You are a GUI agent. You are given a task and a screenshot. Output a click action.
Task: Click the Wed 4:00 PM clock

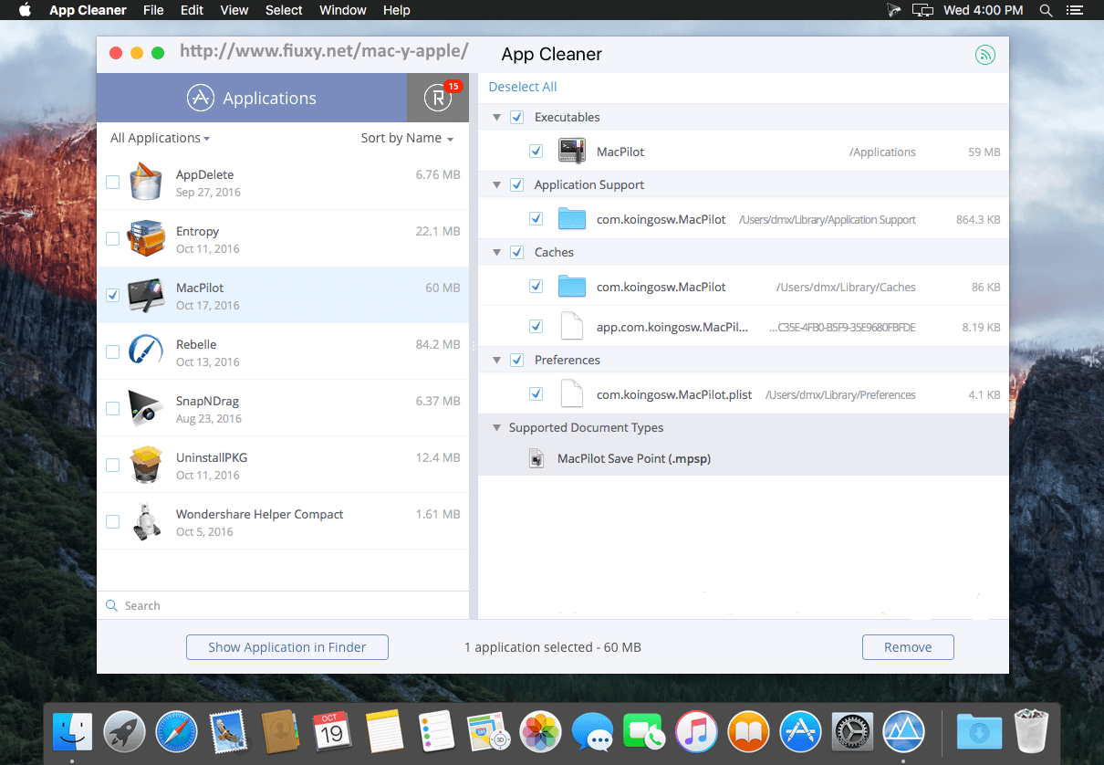click(x=983, y=10)
